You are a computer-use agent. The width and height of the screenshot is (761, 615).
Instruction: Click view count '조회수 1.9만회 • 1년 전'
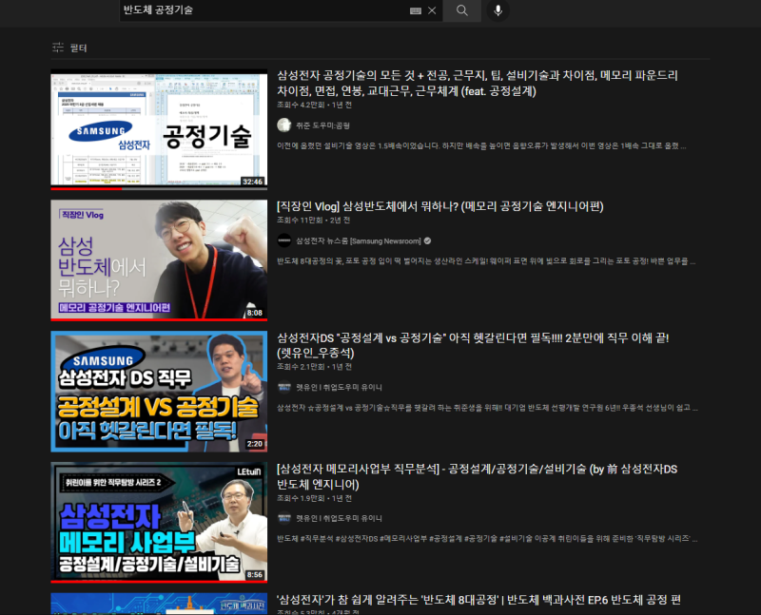coord(315,499)
